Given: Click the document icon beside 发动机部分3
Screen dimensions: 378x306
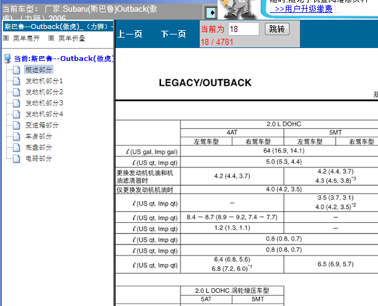Looking at the screenshot, I should (17, 103).
